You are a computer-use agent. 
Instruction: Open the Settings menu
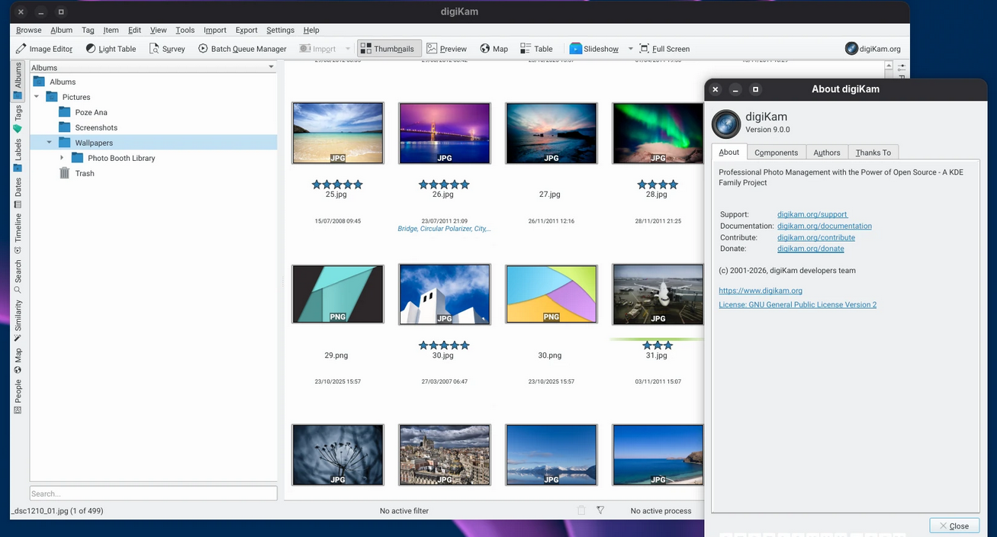pyautogui.click(x=280, y=30)
